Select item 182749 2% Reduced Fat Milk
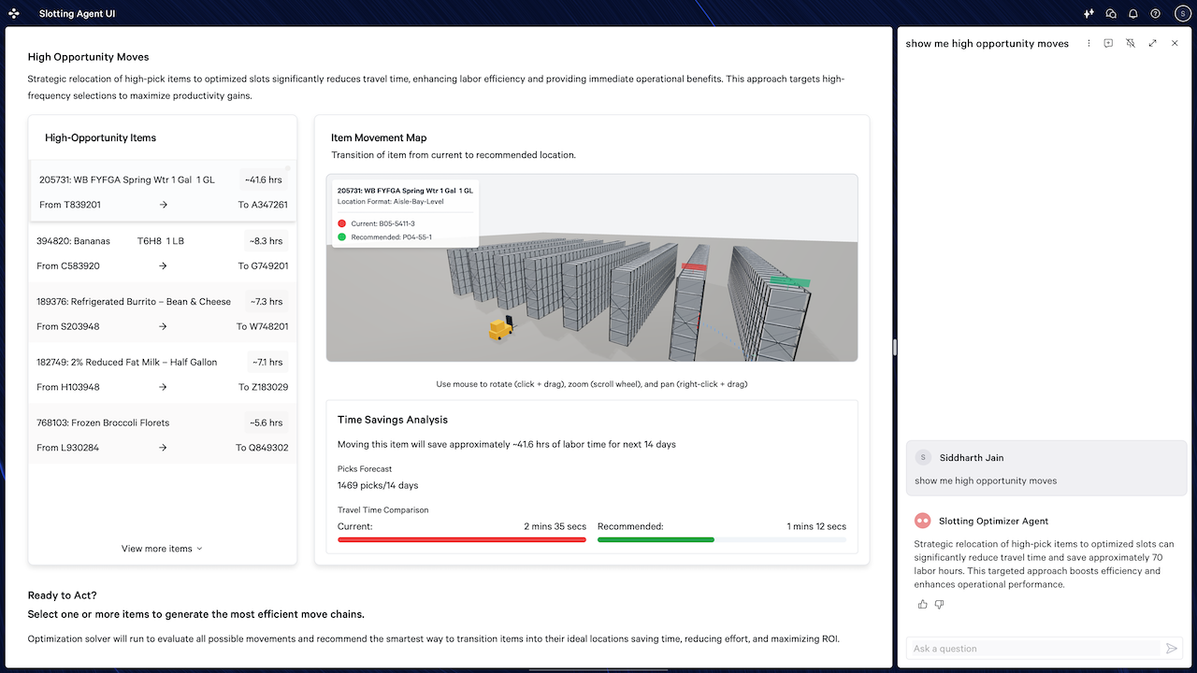Viewport: 1197px width, 673px height. click(163, 374)
